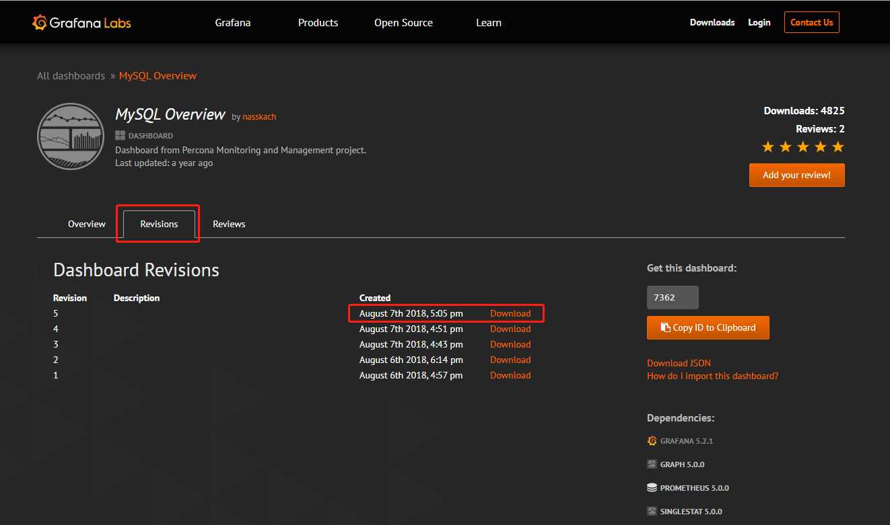This screenshot has height=525, width=890.
Task: Click Copy ID to Clipboard button
Action: 708,328
